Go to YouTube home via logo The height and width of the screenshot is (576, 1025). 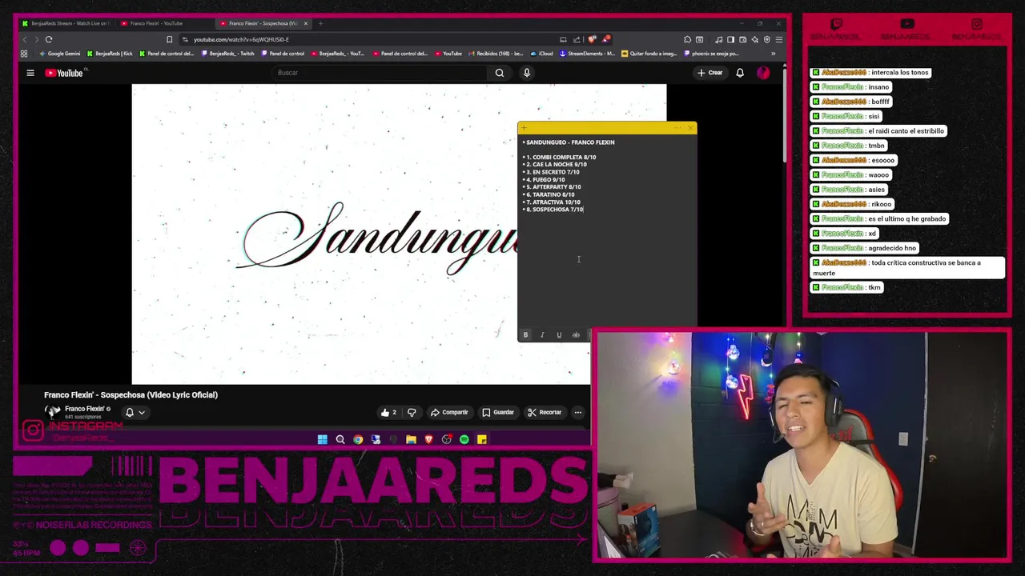tap(66, 73)
